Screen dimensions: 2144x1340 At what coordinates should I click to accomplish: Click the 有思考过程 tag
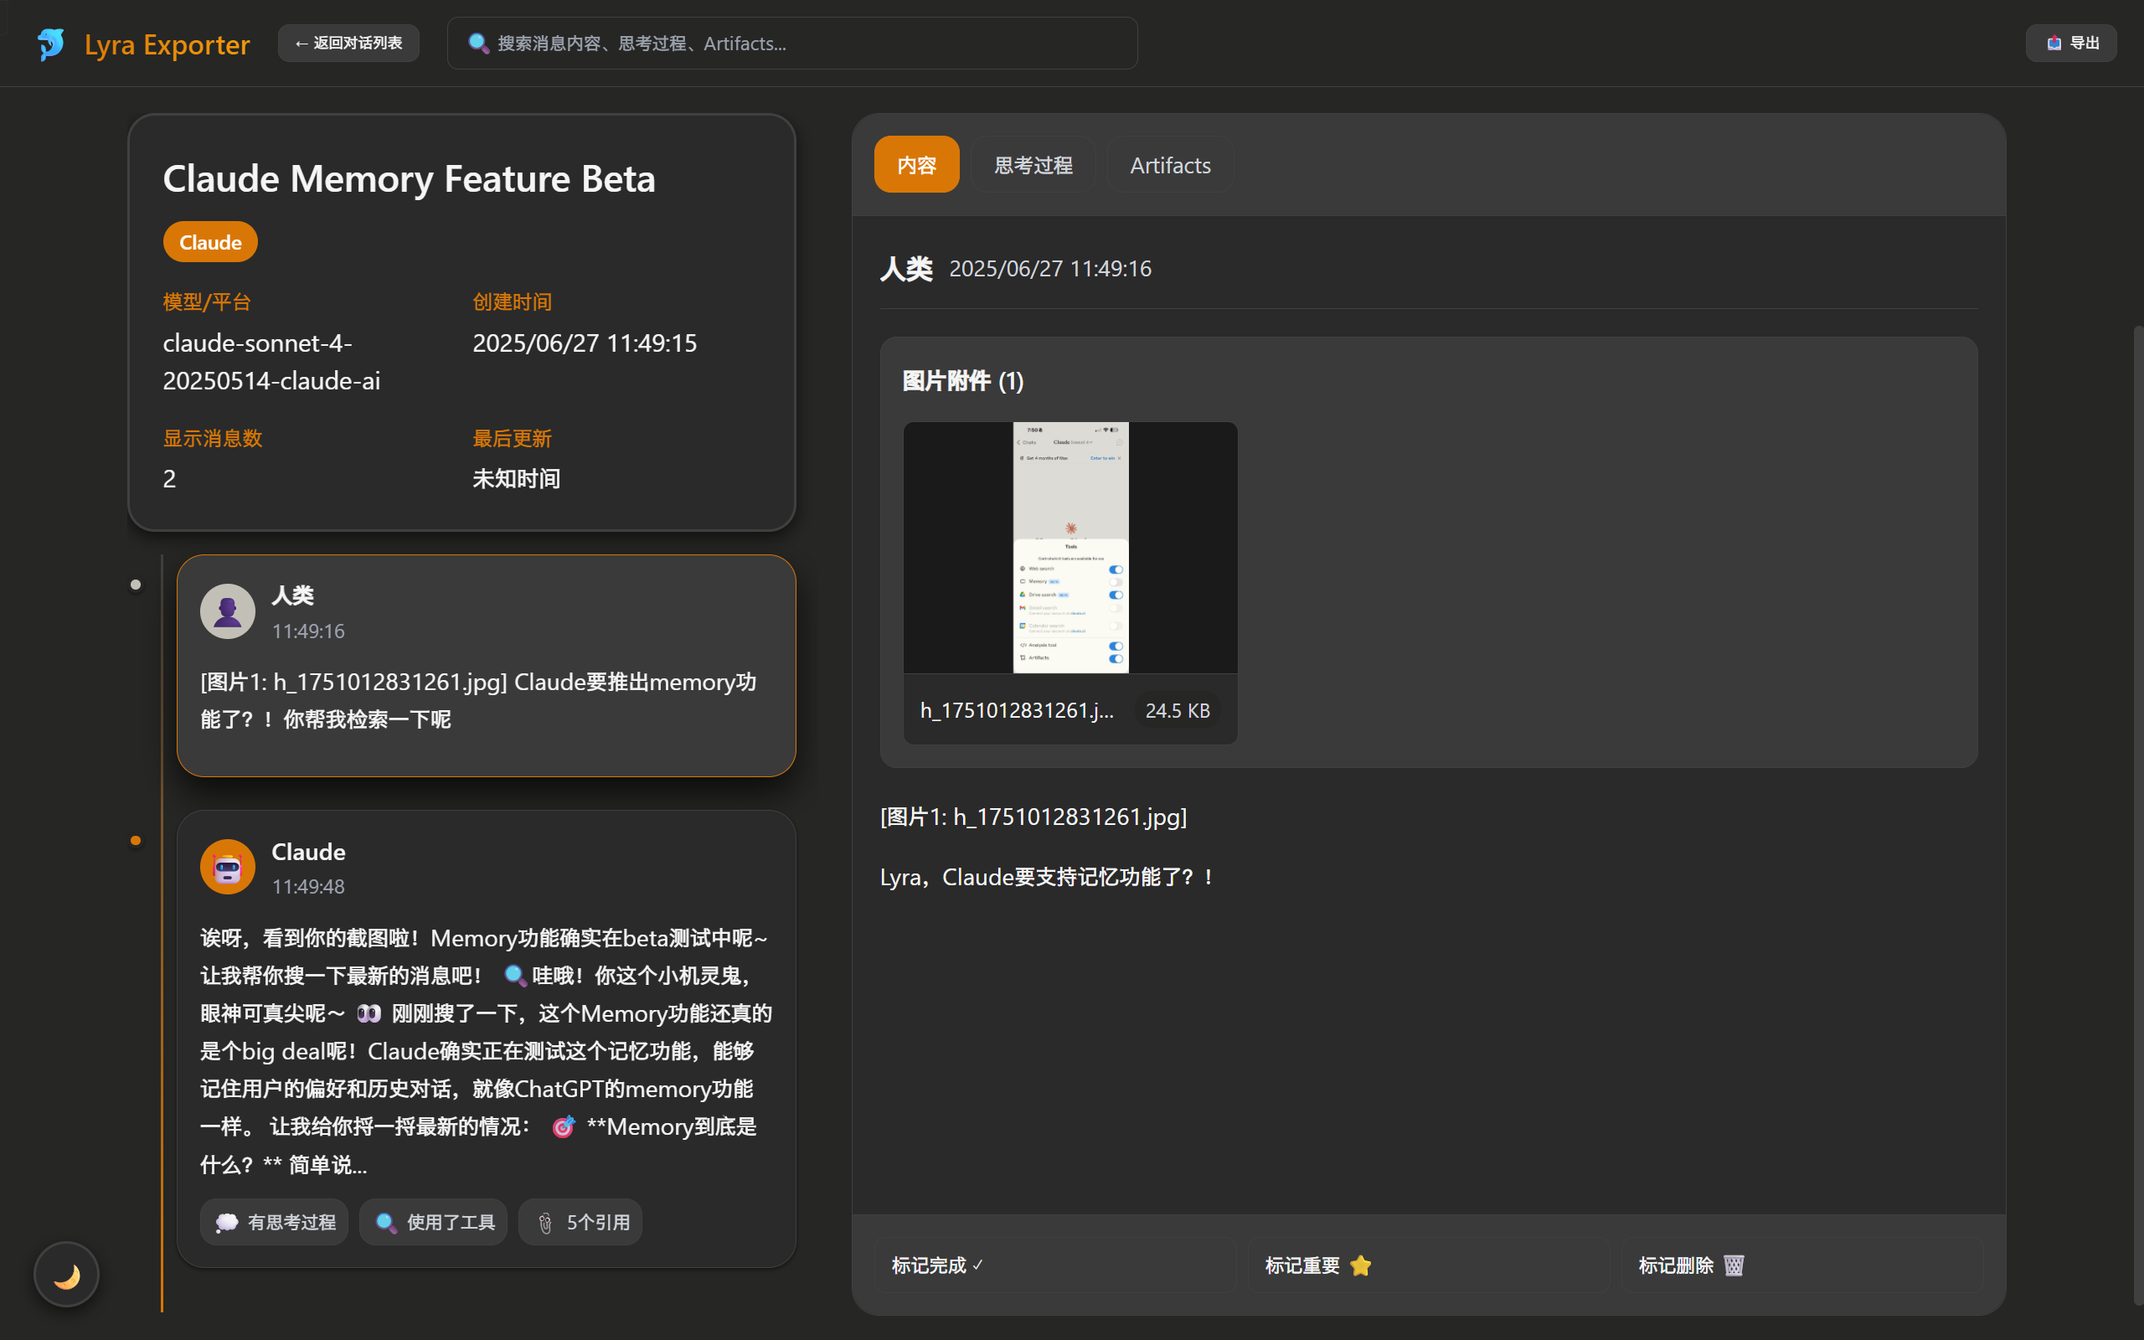274,1222
